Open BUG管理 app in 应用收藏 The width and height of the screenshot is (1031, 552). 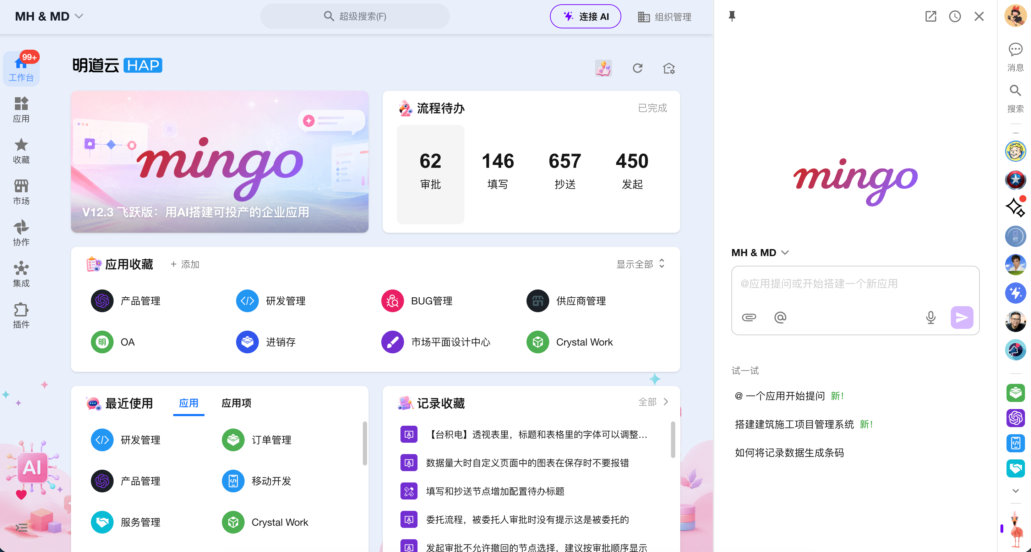click(417, 301)
